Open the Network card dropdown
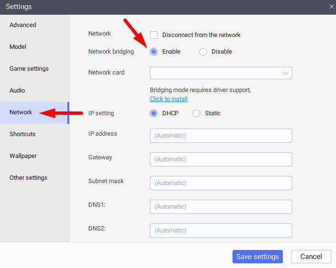 tap(221, 73)
